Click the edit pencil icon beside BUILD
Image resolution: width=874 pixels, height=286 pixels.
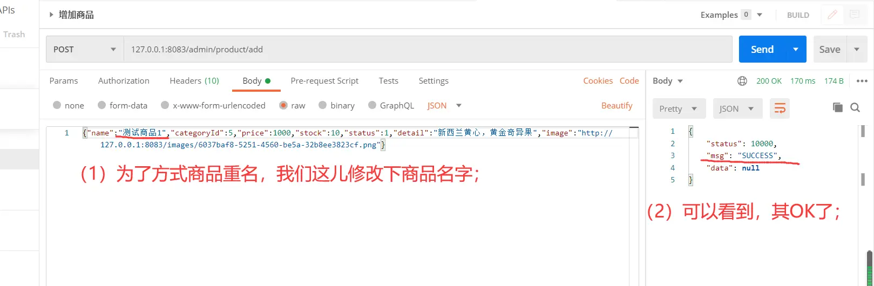(x=832, y=15)
